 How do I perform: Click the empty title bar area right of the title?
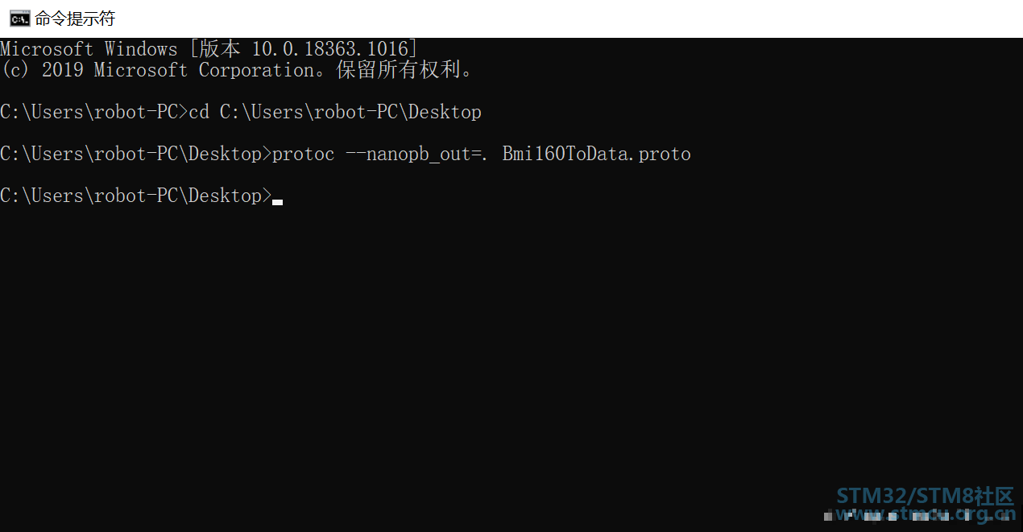click(564, 19)
